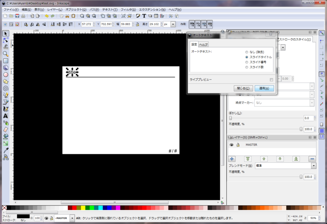Open MASTER layer selector in status bar
The image size is (327, 224).
tap(72, 218)
